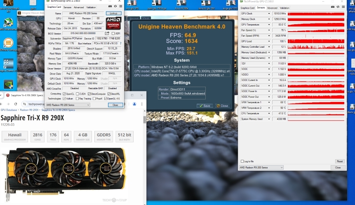Switch to Sensors tab in left GPU-Z window
This screenshot has height=205, width=355.
coord(67,7)
